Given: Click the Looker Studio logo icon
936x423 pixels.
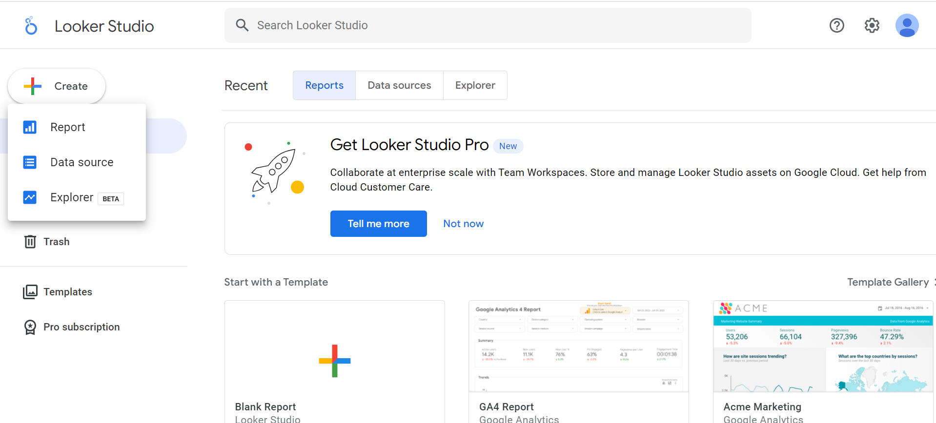Looking at the screenshot, I should 31,26.
